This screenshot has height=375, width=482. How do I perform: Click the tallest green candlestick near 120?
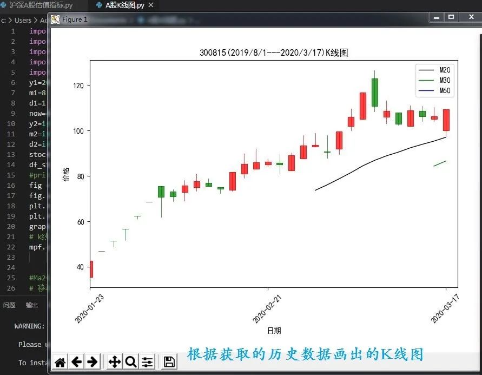click(375, 92)
